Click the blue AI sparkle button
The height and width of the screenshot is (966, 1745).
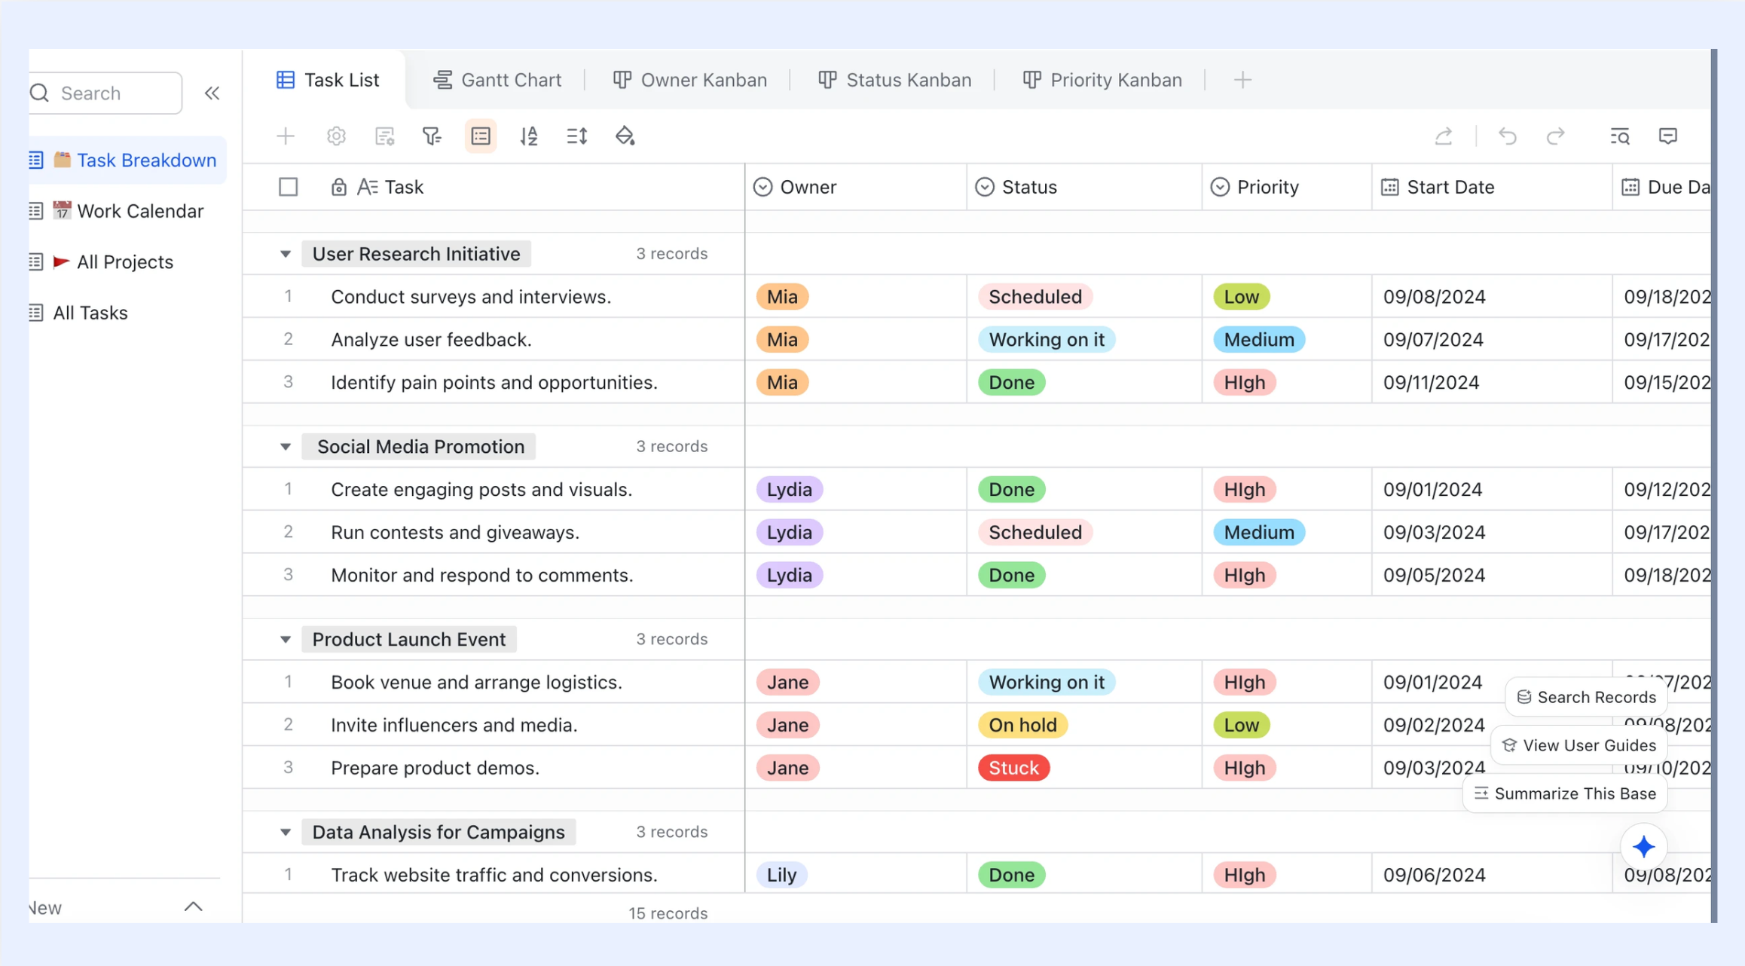tap(1644, 847)
